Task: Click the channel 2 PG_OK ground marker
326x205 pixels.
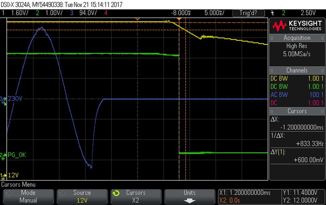Action: (x=3, y=157)
